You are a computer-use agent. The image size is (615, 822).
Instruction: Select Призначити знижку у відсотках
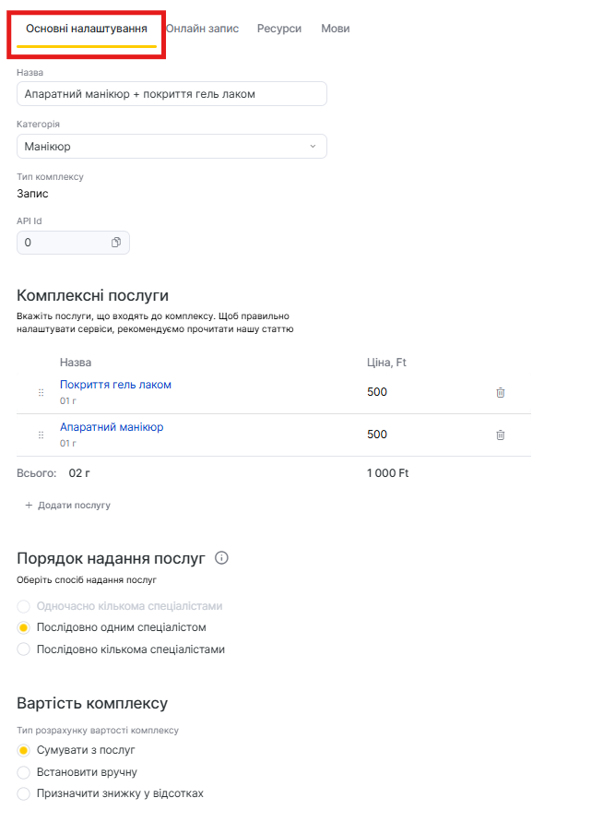24,793
